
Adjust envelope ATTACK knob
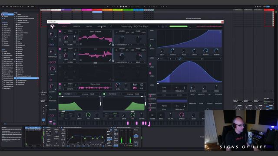tap(173, 51)
